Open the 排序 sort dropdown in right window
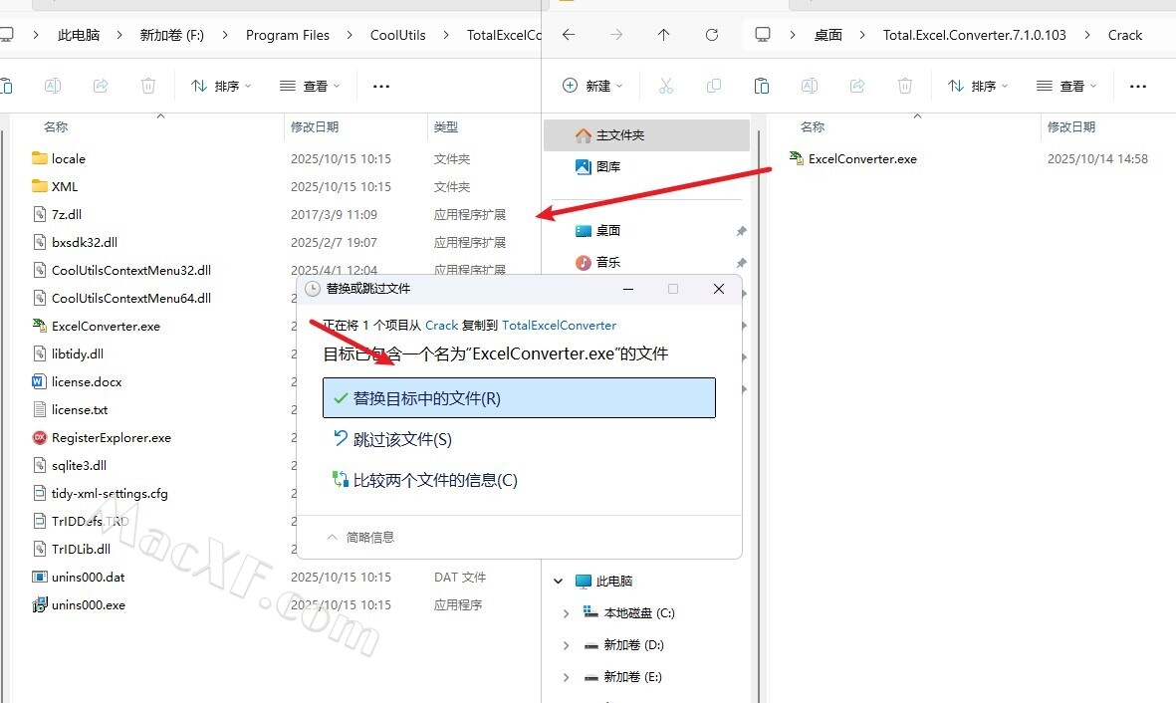1176x703 pixels. tap(978, 87)
